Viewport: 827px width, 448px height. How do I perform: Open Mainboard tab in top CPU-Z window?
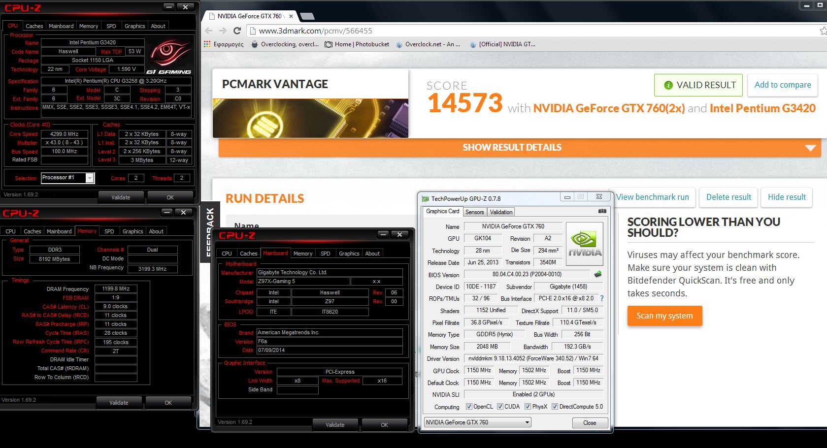click(x=61, y=26)
